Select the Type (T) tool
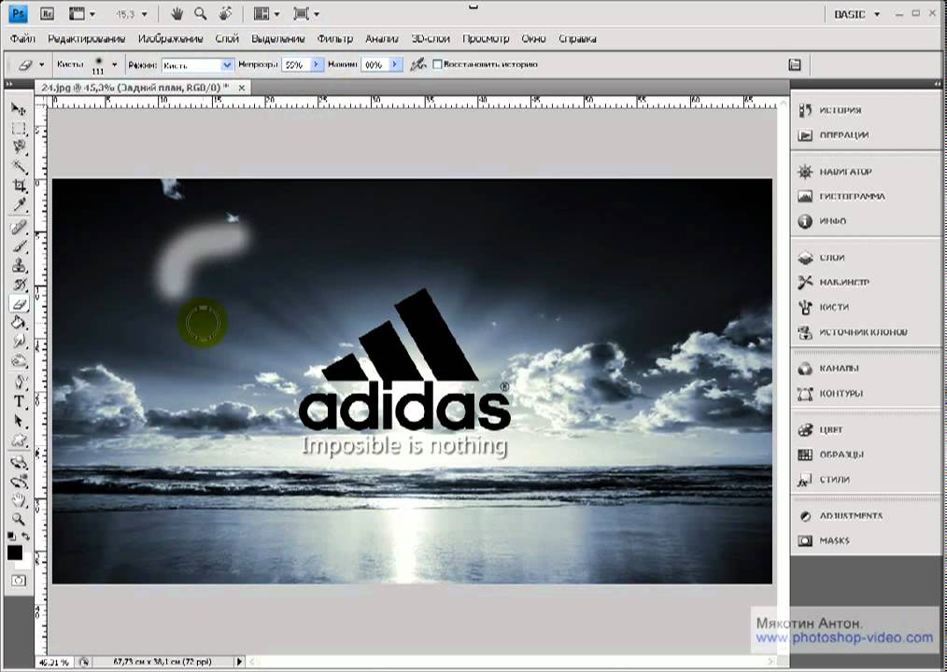 pos(19,401)
